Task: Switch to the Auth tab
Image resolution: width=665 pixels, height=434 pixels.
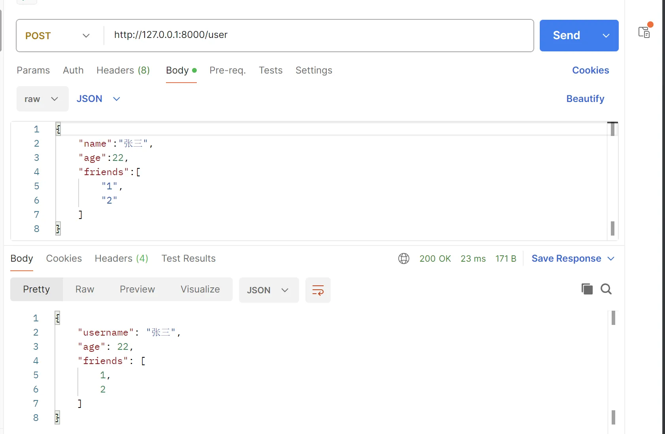Action: pos(73,70)
